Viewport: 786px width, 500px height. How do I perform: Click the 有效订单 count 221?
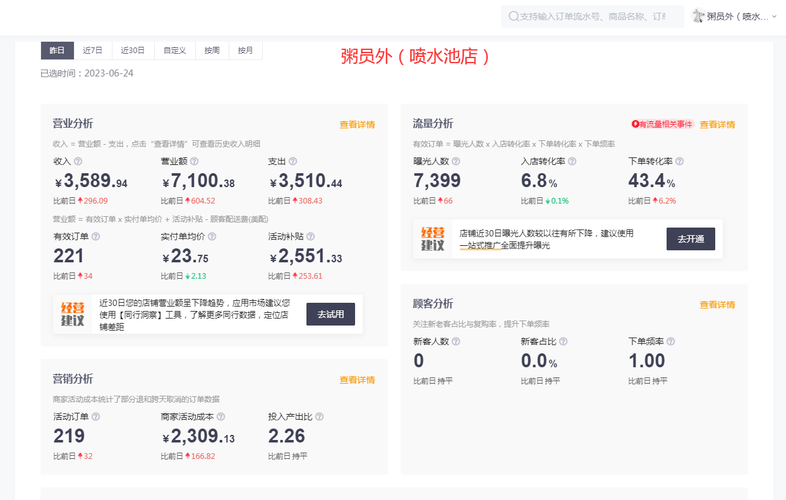(69, 256)
